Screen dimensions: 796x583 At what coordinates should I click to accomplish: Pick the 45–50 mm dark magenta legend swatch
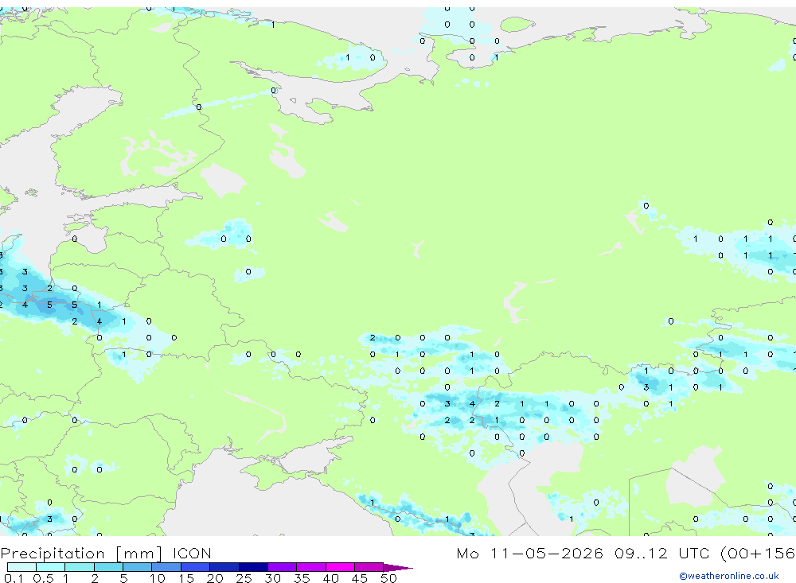tap(369, 567)
